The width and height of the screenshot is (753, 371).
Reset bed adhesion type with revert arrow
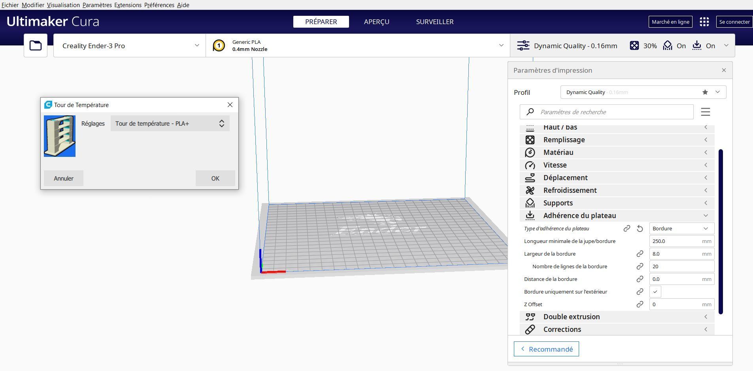pos(640,228)
